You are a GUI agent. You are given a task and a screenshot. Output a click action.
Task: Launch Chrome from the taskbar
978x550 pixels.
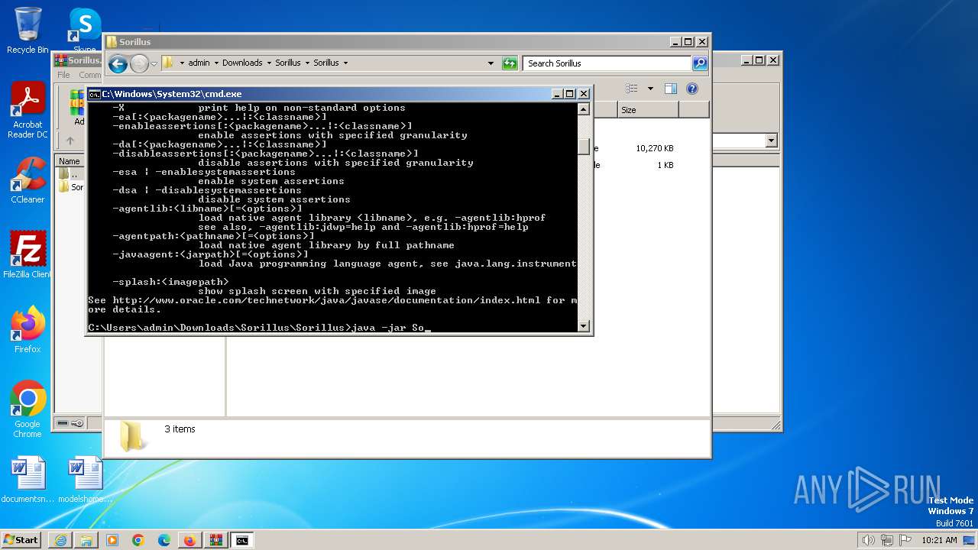coord(138,540)
